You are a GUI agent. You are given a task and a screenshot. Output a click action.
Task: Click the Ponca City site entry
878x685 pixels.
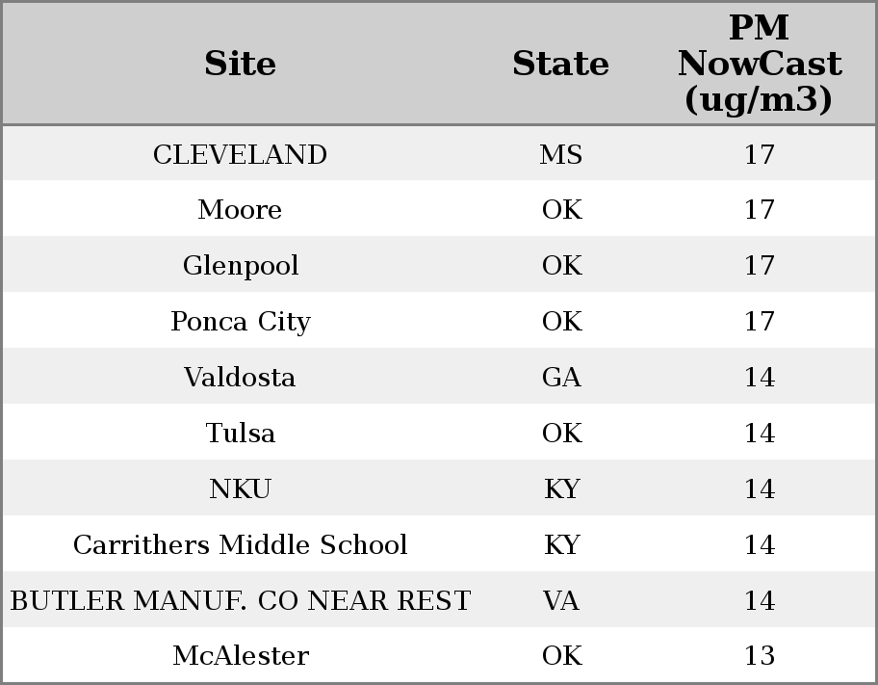240,321
